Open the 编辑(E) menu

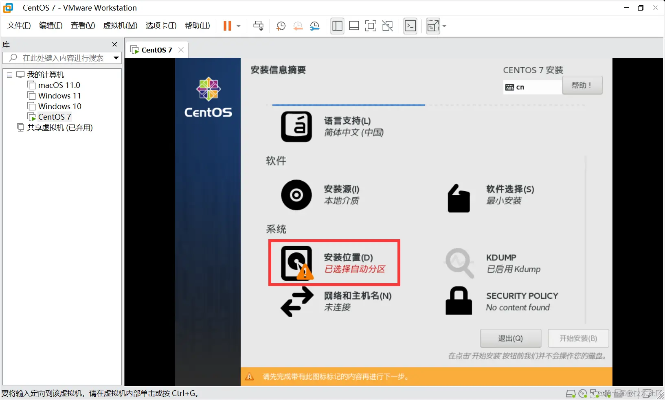(x=51, y=26)
